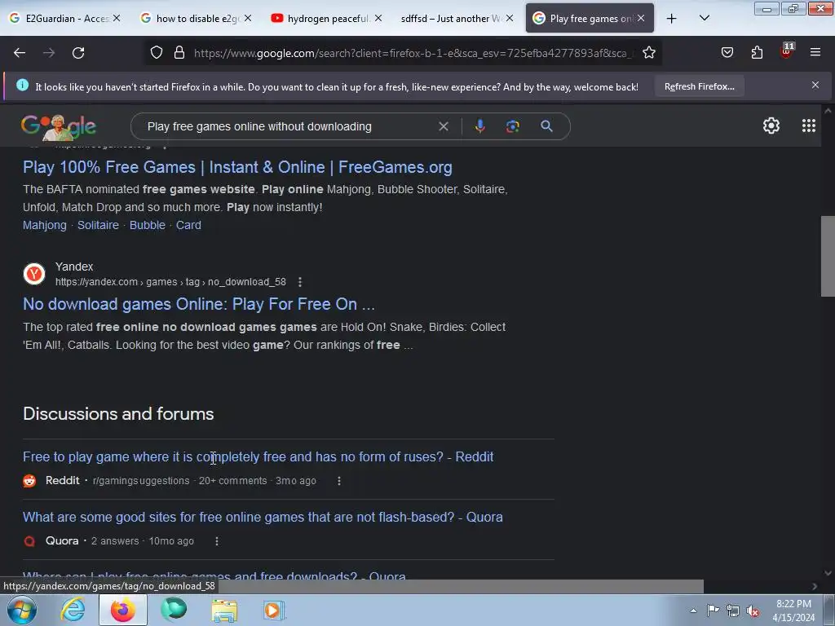The image size is (835, 626).
Task: View site security padlock info
Action: [x=179, y=53]
